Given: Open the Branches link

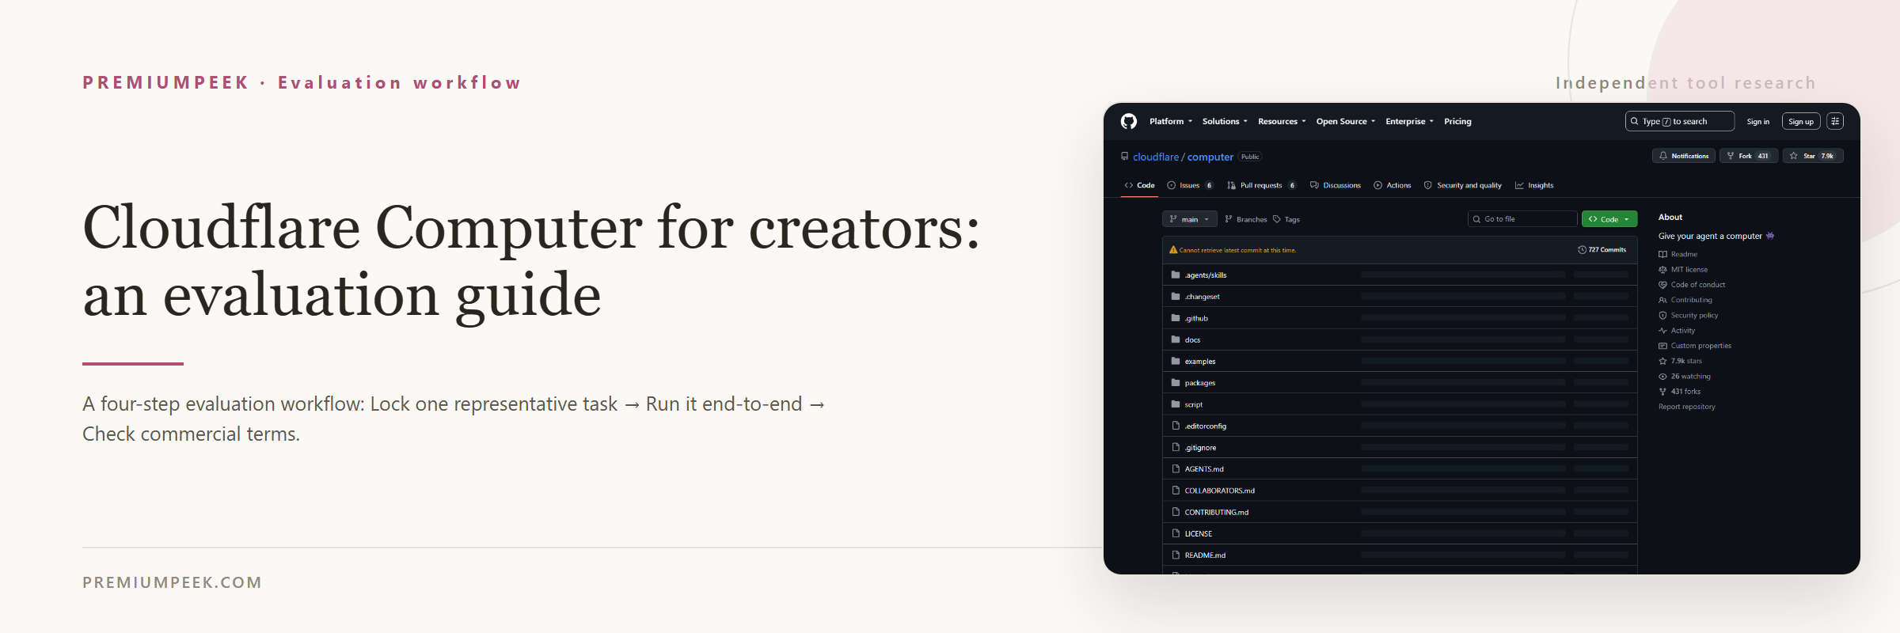Looking at the screenshot, I should (1246, 219).
